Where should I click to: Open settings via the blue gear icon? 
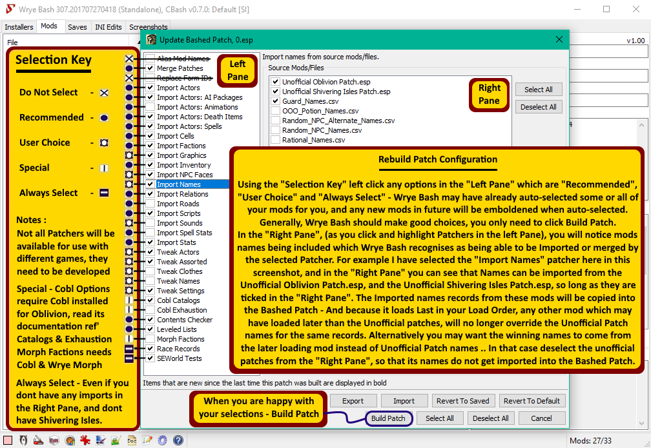[x=162, y=440]
